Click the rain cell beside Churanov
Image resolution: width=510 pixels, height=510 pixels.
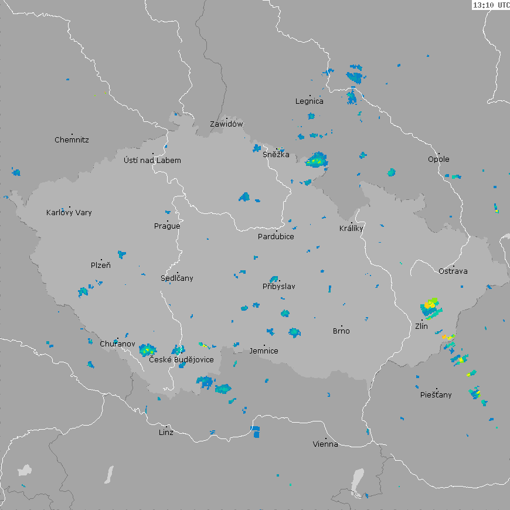pos(145,350)
